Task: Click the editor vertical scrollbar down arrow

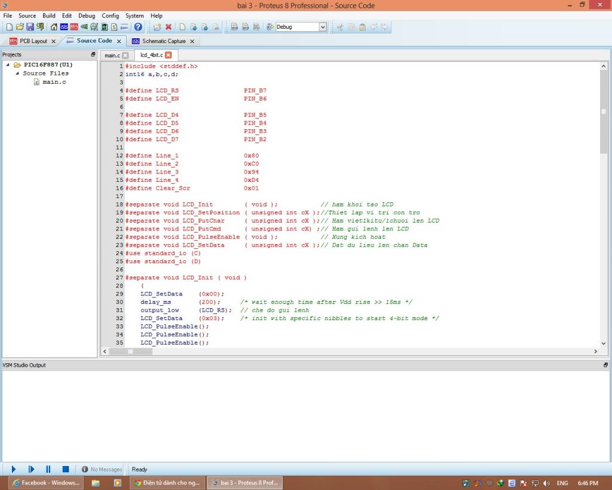Action: 604,343
